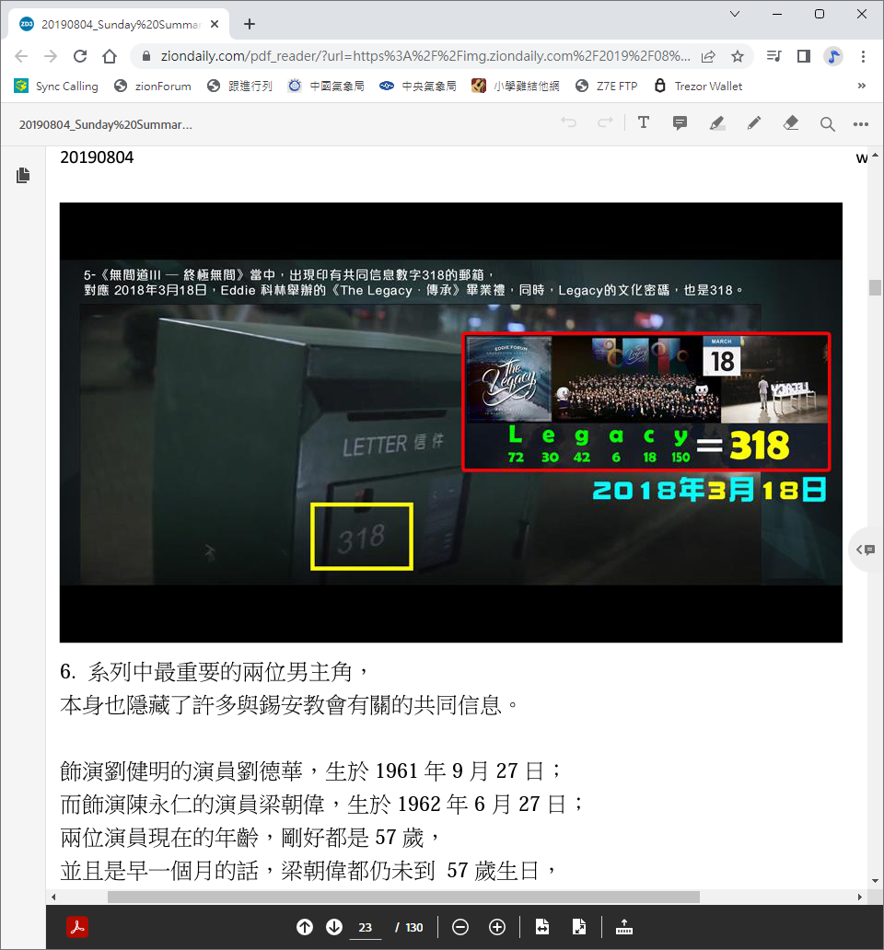Click the scroll left arrow
884x950 pixels.
(53, 898)
